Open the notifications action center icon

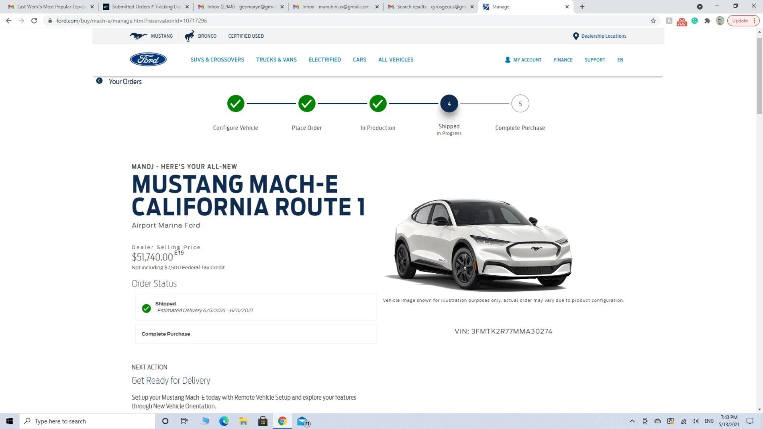coord(750,421)
